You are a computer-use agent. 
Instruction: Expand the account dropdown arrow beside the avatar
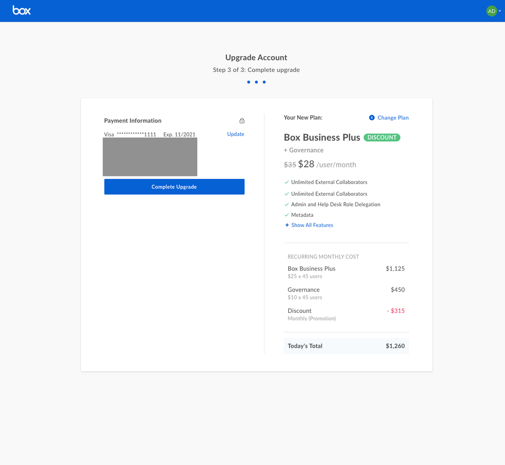coord(500,11)
